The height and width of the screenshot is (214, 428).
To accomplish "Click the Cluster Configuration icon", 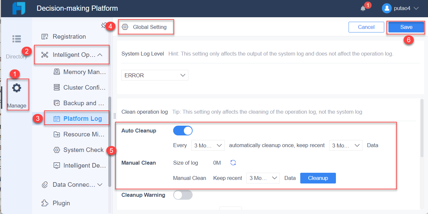I will [57, 87].
